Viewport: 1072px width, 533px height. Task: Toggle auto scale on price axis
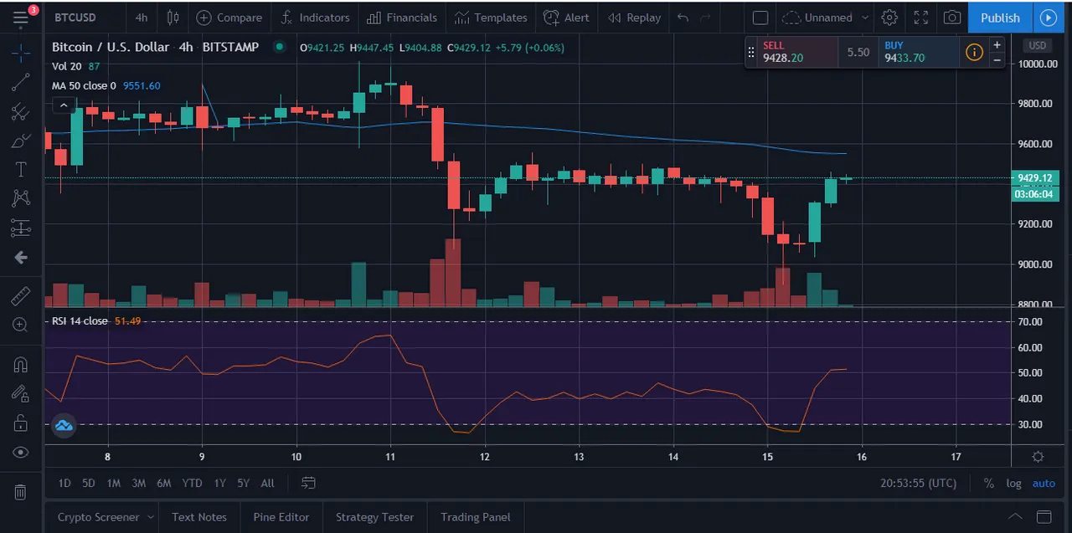point(1044,483)
